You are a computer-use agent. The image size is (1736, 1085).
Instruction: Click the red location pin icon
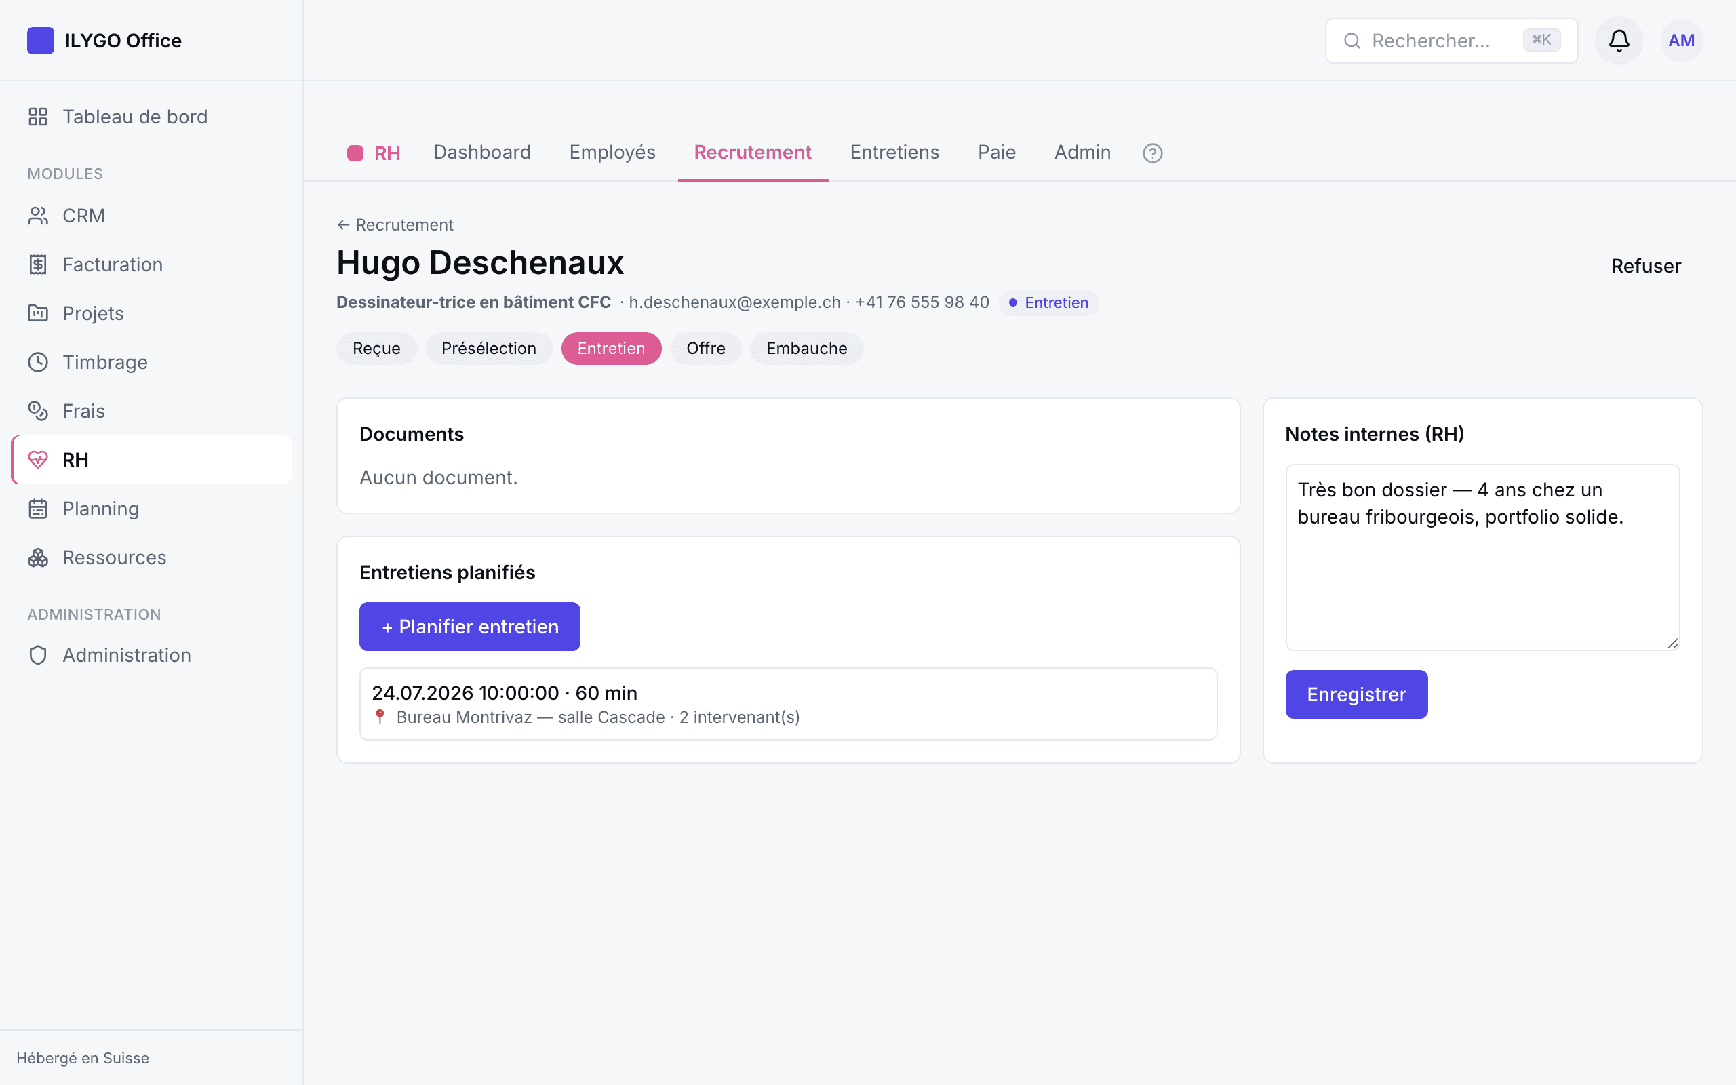coord(380,717)
